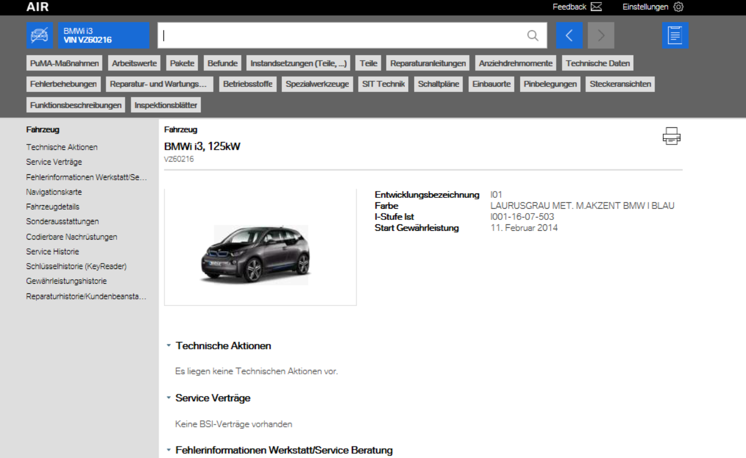Image resolution: width=746 pixels, height=458 pixels.
Task: Open the Teile category
Action: 368,63
